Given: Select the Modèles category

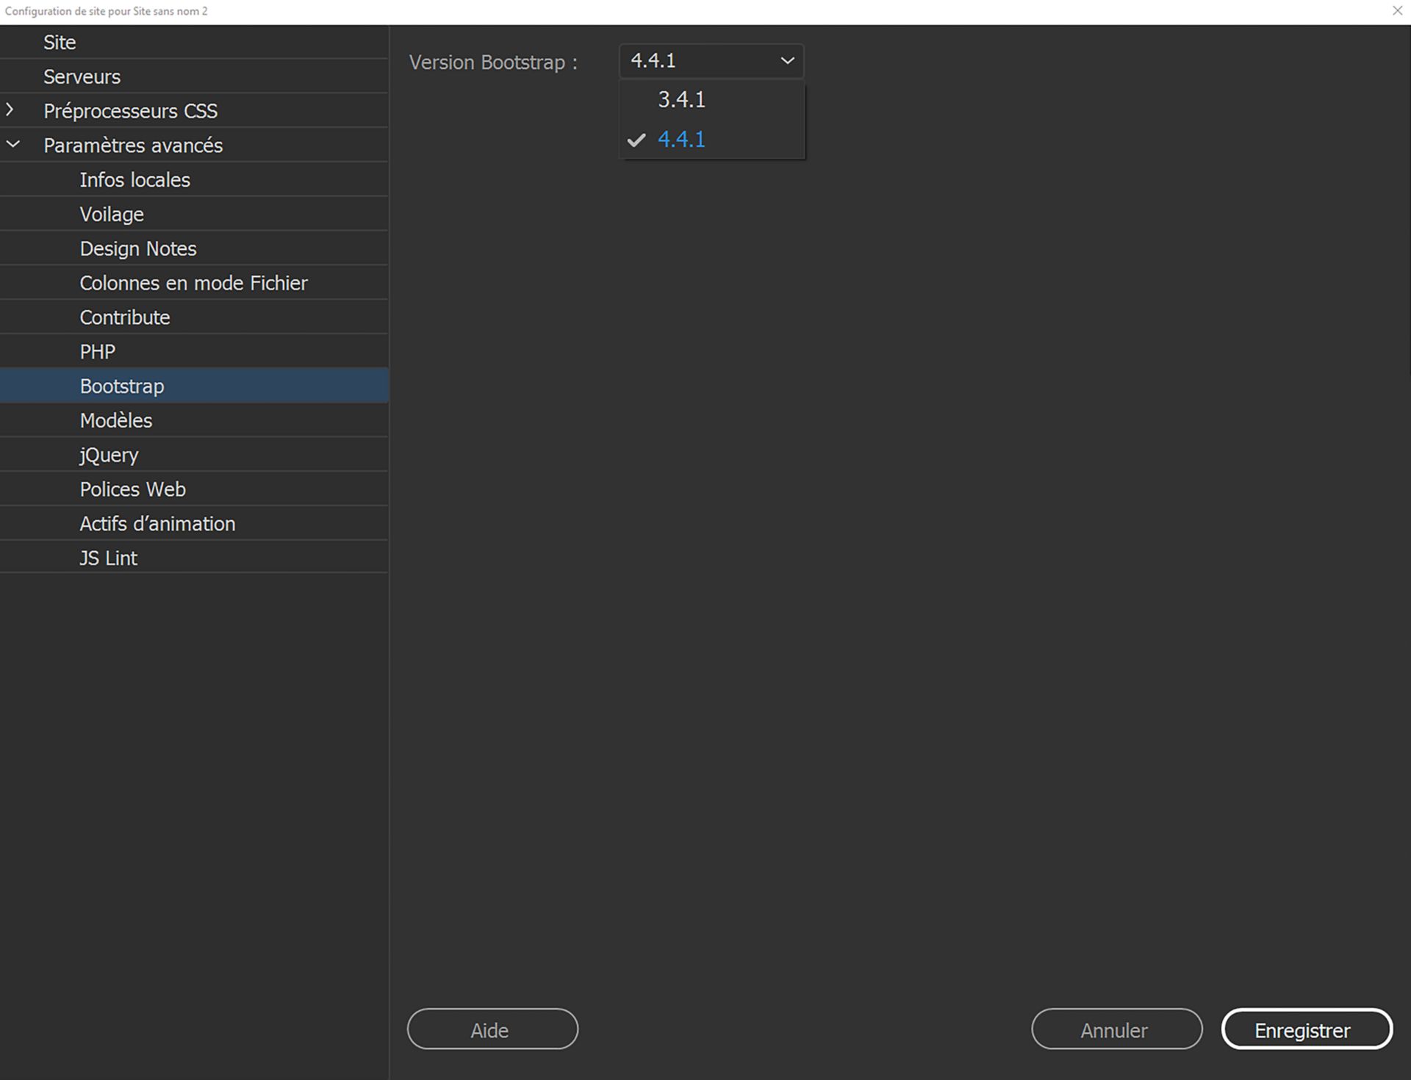Looking at the screenshot, I should [115, 420].
